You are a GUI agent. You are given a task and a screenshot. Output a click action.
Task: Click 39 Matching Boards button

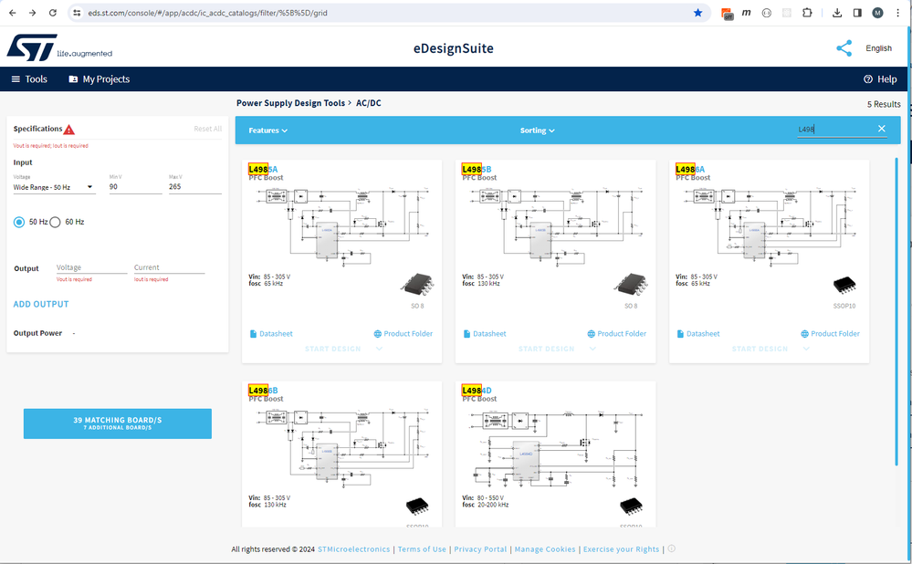click(118, 423)
